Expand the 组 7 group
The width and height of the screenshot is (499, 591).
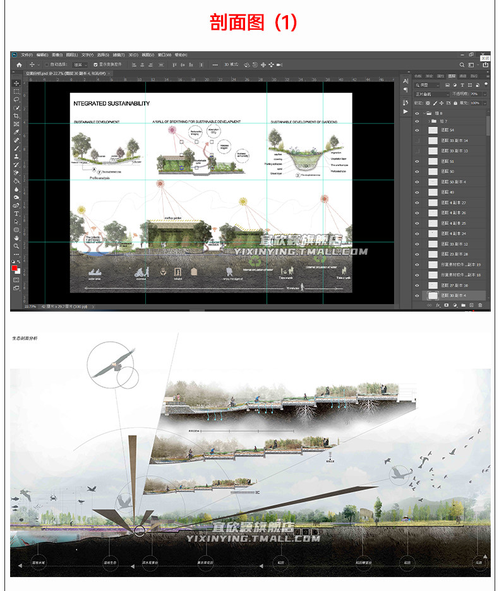coord(429,121)
